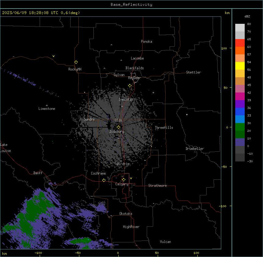
Task: Click the yellow V marker east of Calgary
Action: tap(131, 178)
